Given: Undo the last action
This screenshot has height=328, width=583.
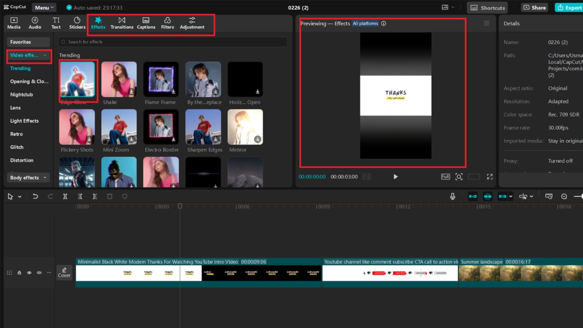Looking at the screenshot, I should [x=35, y=196].
